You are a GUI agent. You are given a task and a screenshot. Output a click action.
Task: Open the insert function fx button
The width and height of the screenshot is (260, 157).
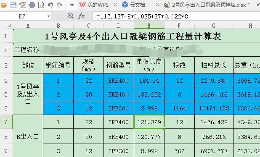81,16
